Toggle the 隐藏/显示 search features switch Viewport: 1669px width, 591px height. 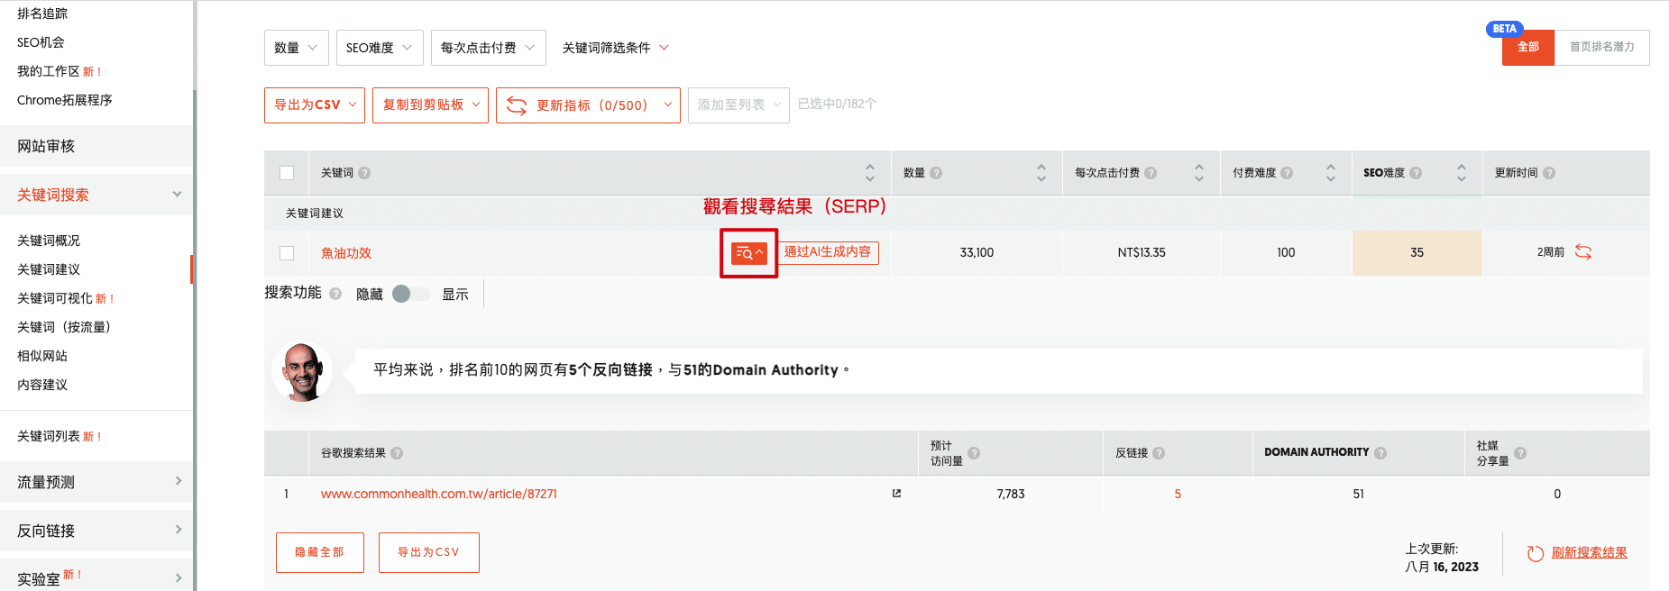coord(411,294)
